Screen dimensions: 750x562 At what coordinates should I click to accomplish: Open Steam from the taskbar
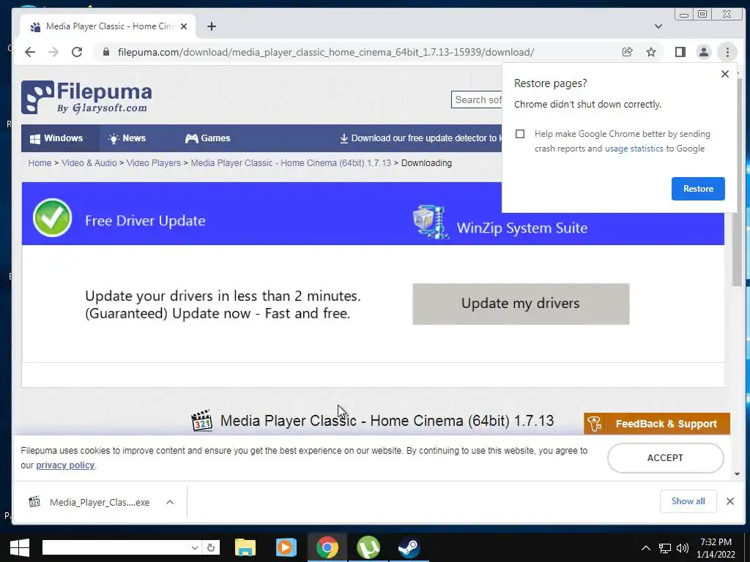click(x=409, y=547)
